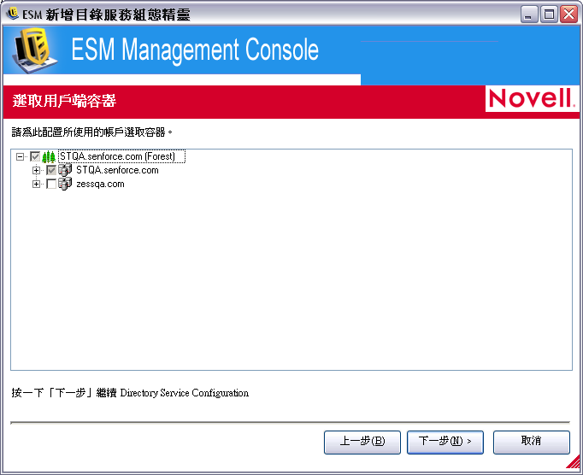Expand the STQA.senforce.com domain node
This screenshot has width=583, height=475.
pos(36,171)
